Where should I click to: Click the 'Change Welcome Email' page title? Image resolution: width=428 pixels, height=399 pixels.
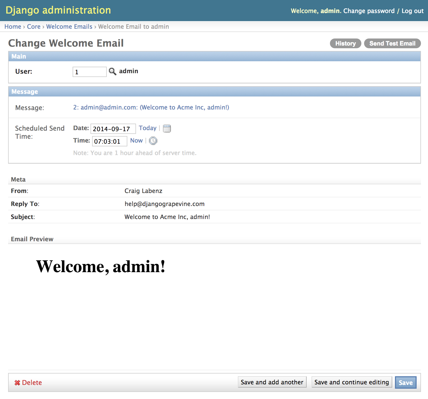[66, 43]
